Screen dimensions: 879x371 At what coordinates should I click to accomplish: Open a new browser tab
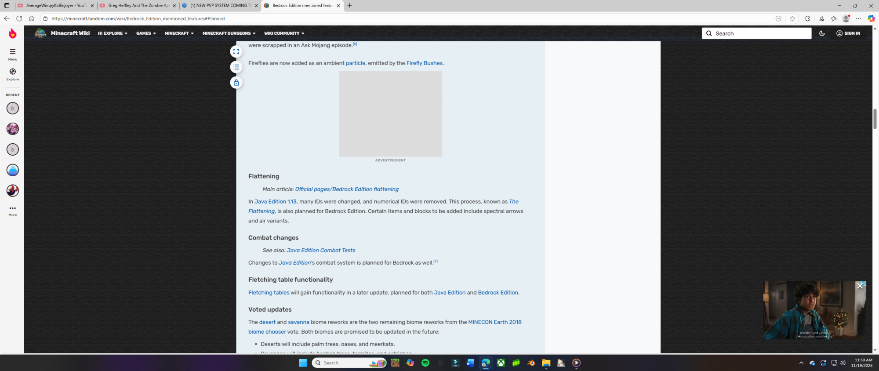click(x=349, y=6)
